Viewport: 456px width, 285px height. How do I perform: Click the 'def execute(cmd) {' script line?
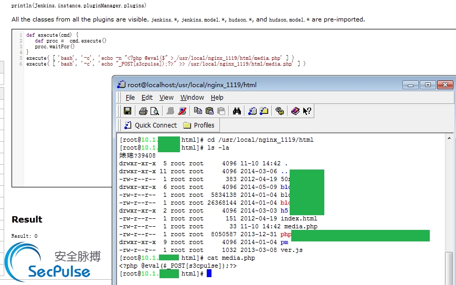(x=52, y=35)
